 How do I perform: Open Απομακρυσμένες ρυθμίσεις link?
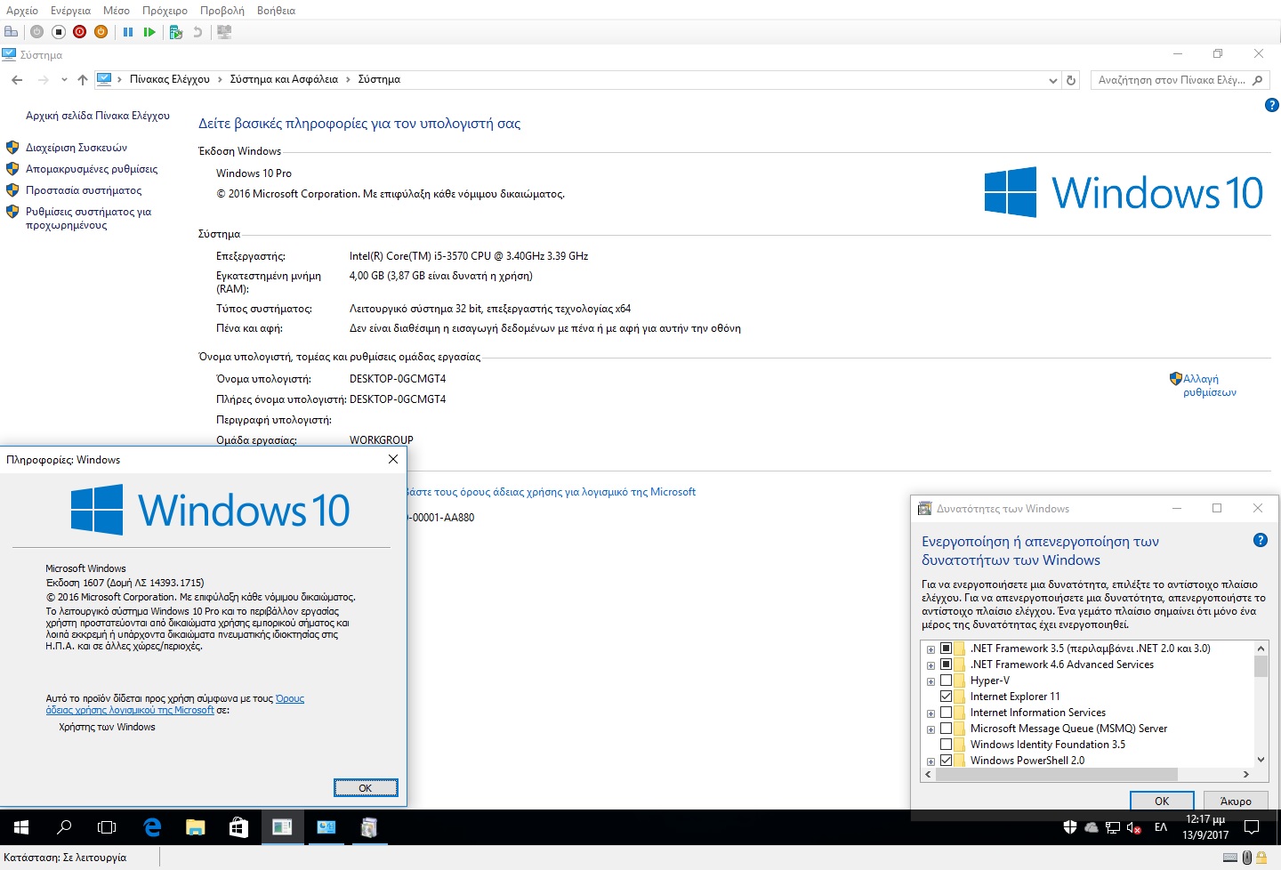coord(92,169)
